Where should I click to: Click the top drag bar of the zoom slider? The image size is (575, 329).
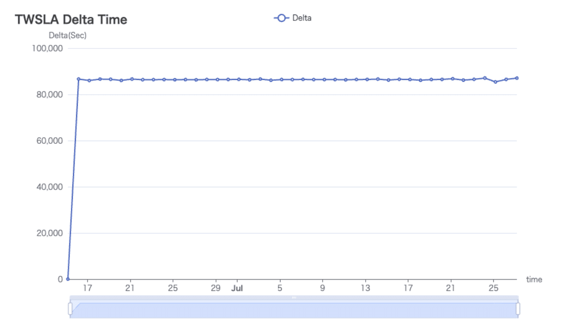(294, 298)
